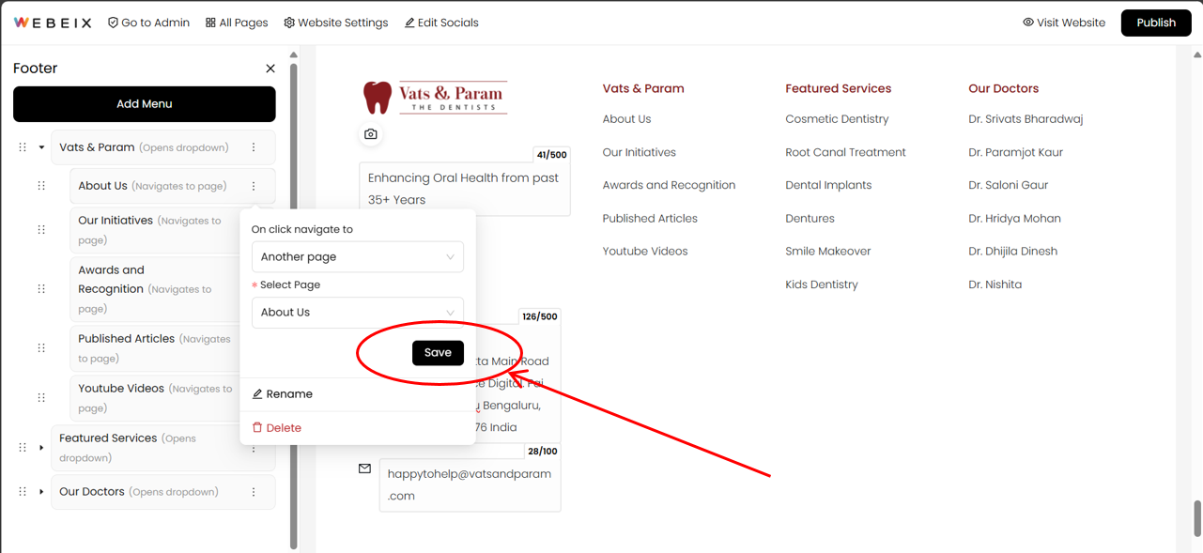Click Root Canal Treatment footer link
The image size is (1203, 553).
(845, 152)
